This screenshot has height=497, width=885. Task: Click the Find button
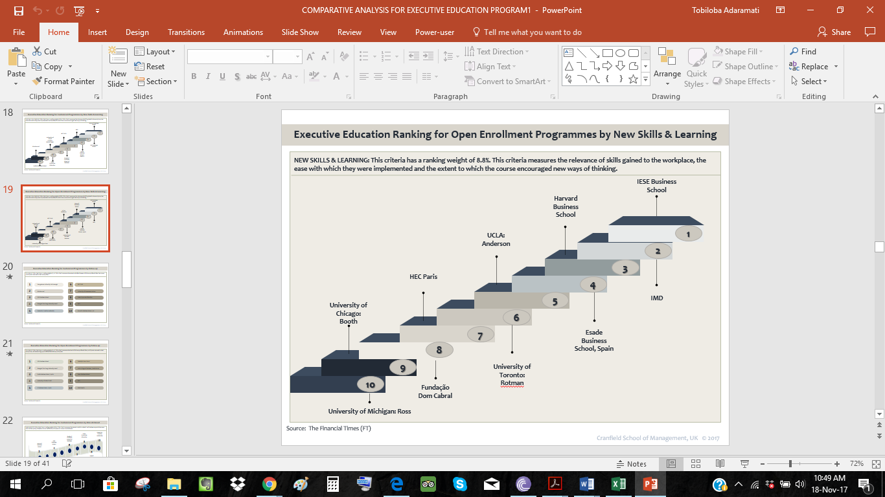(803, 52)
